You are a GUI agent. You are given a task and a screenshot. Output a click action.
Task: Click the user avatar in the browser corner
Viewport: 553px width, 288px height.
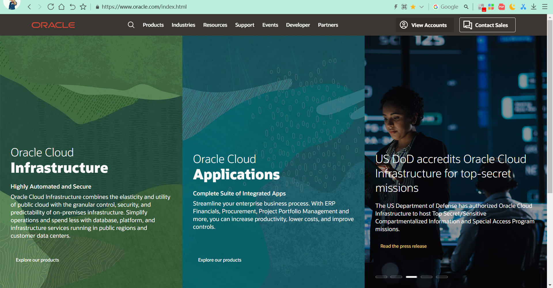[x=12, y=5]
